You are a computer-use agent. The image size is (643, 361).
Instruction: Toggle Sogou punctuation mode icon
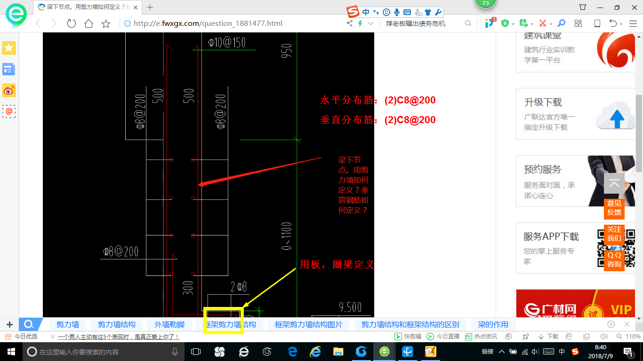[x=376, y=13]
